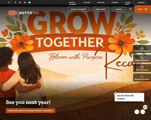Click the 'See you next year!' heading
The height and width of the screenshot is (120, 151).
28,102
